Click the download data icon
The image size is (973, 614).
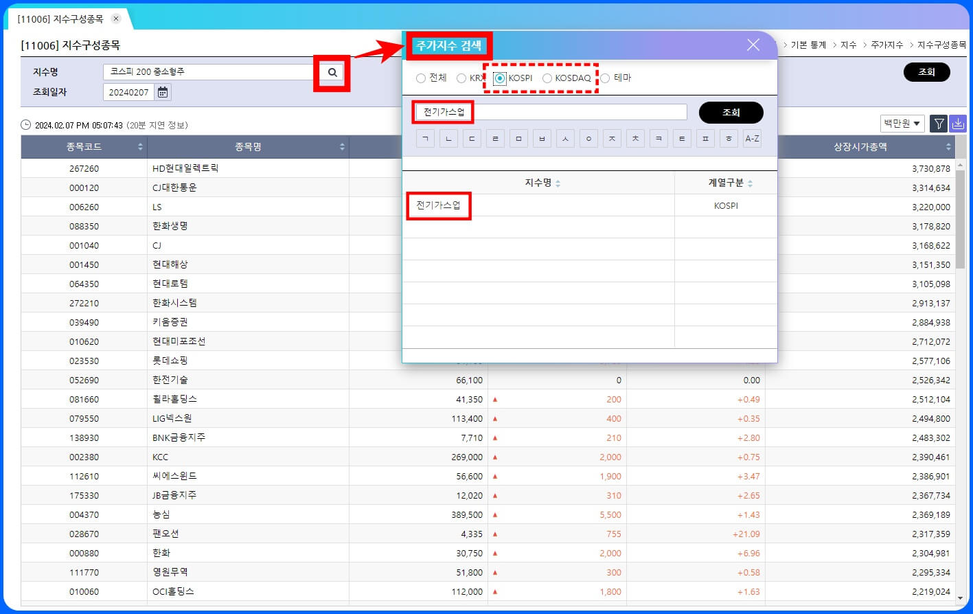(958, 124)
